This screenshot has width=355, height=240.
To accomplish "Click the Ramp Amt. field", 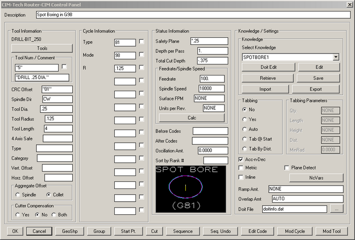I will coord(306,189).
